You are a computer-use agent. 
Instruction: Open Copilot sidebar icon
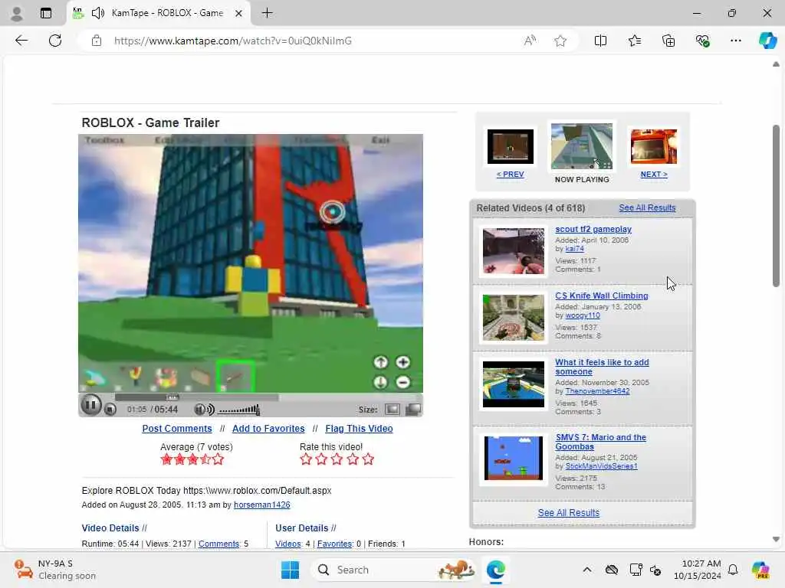click(767, 41)
